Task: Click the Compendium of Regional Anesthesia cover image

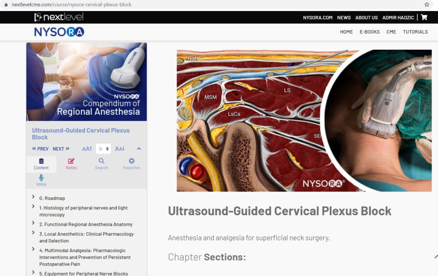Action: pos(86,82)
